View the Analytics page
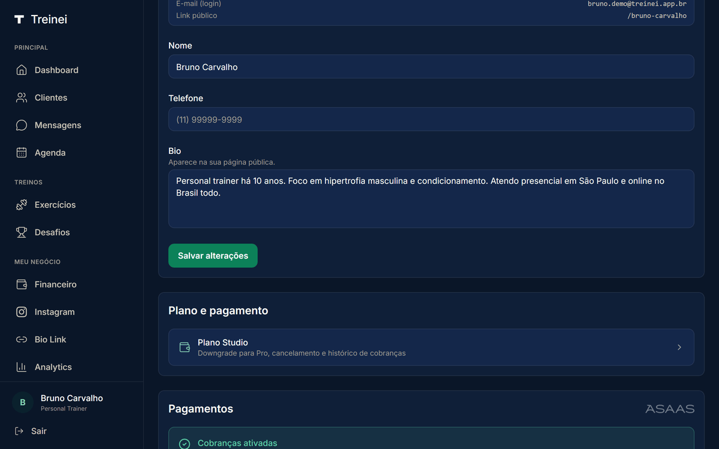Image resolution: width=719 pixels, height=449 pixels. 72,367
